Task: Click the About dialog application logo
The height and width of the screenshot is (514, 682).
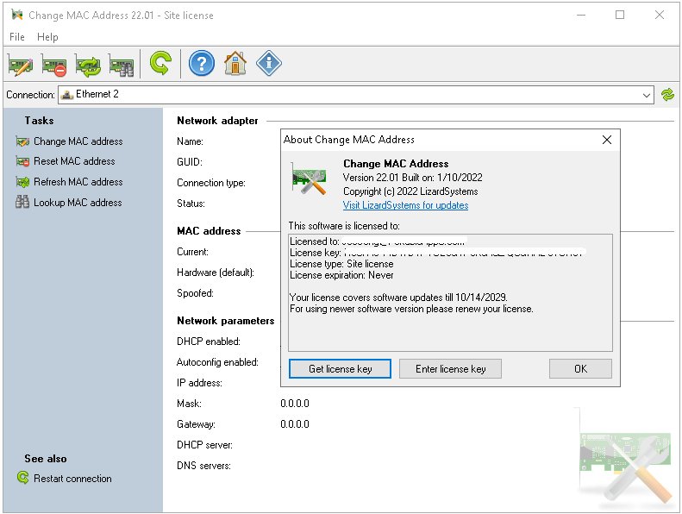Action: click(310, 179)
